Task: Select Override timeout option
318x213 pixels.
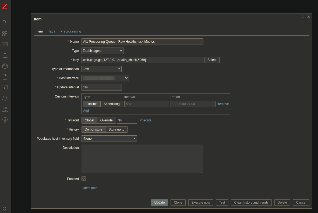Action: pos(107,120)
